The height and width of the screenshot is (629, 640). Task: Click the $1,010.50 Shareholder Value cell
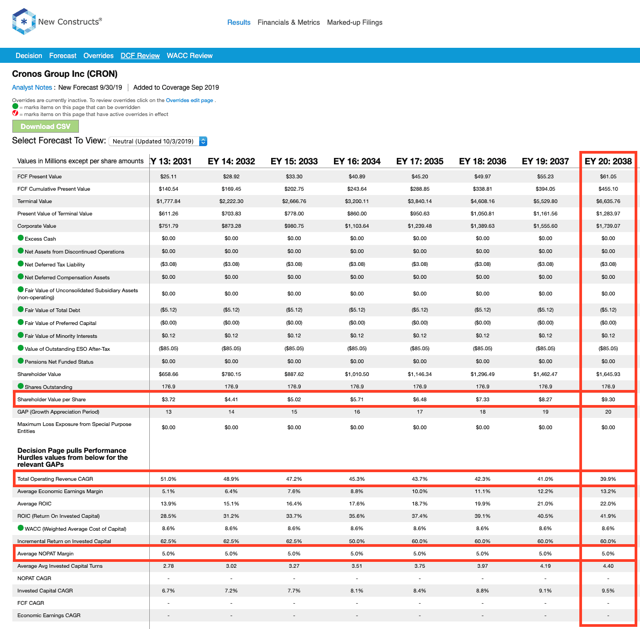(x=357, y=374)
